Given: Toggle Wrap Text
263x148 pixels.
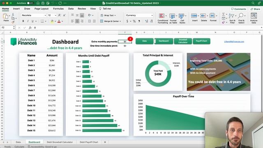Looking at the screenshot, I should point(108,15).
